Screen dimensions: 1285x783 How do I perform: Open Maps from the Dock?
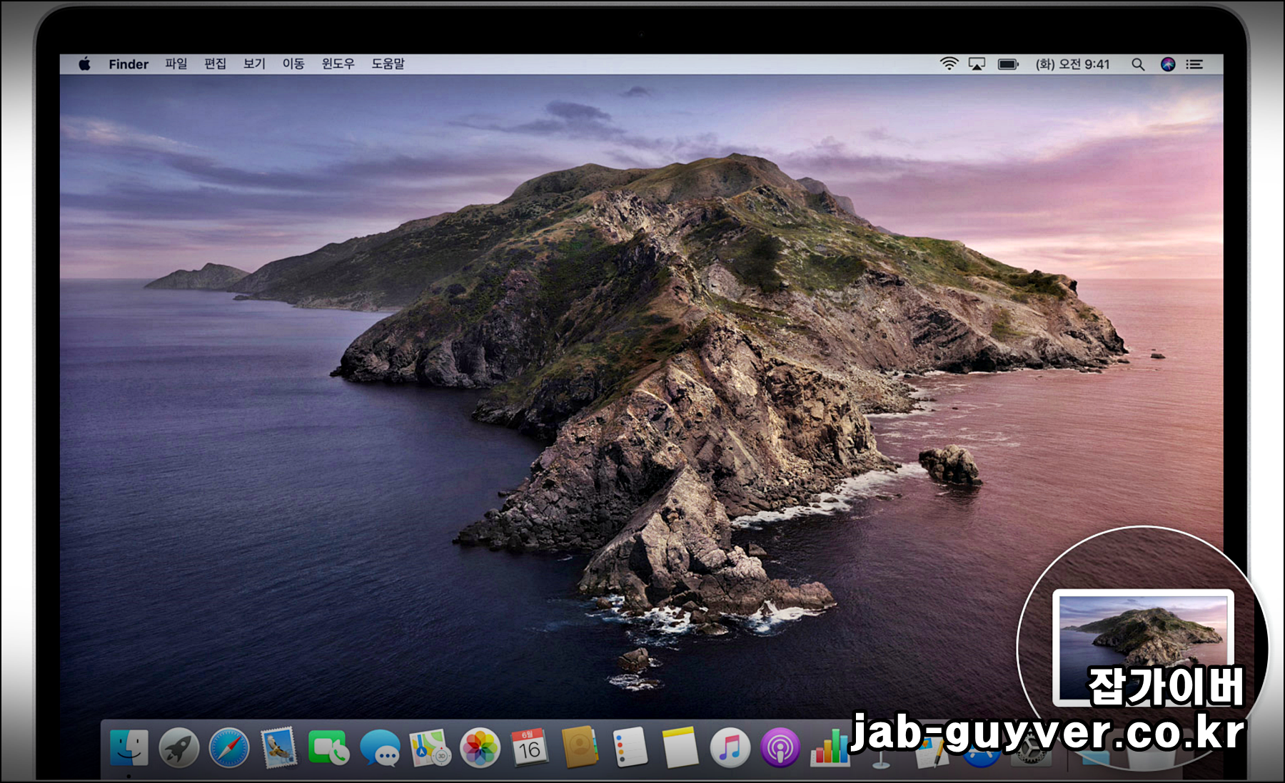click(430, 748)
